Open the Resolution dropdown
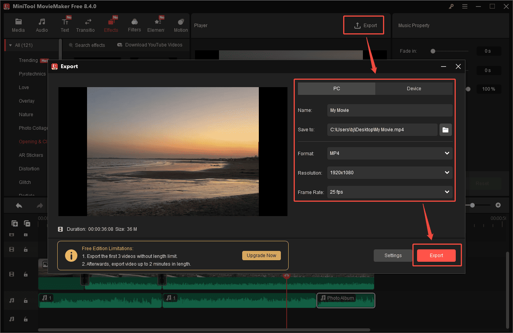 click(389, 173)
